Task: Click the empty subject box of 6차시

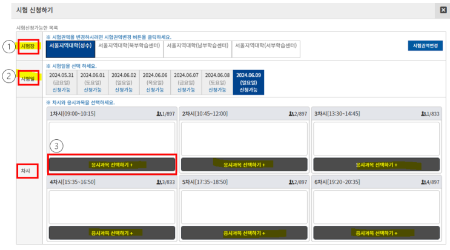Action: click(x=376, y=207)
